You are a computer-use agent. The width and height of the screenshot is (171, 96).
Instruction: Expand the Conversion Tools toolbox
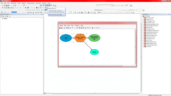(143, 22)
